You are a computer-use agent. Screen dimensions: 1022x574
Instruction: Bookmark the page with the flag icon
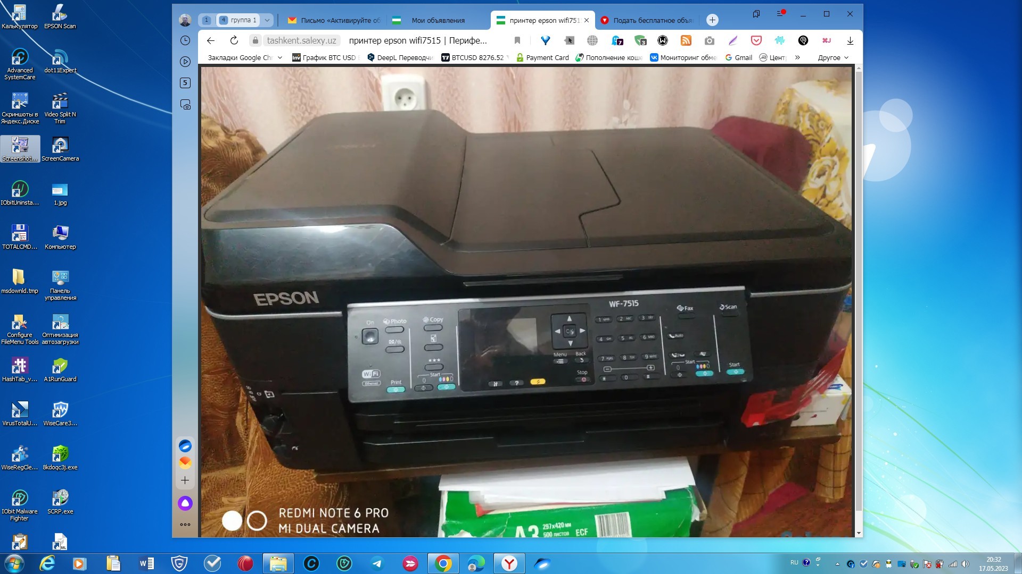click(x=517, y=40)
